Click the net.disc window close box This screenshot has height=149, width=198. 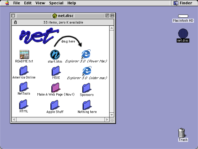click(13, 16)
